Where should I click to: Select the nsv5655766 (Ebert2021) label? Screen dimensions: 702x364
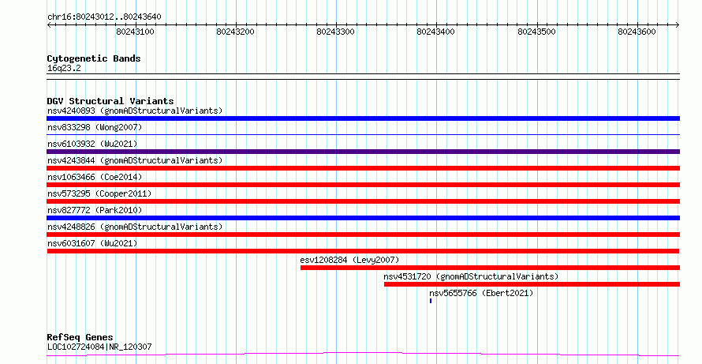(481, 293)
